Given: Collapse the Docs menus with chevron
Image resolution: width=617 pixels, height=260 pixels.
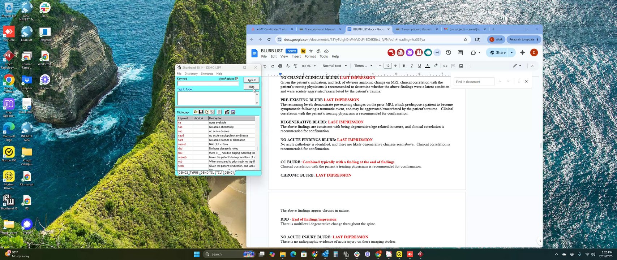Looking at the screenshot, I should [x=532, y=66].
